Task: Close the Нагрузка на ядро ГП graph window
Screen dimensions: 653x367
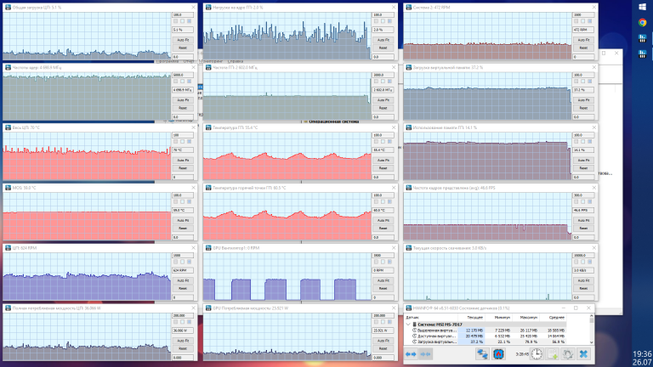Action: pyautogui.click(x=394, y=8)
